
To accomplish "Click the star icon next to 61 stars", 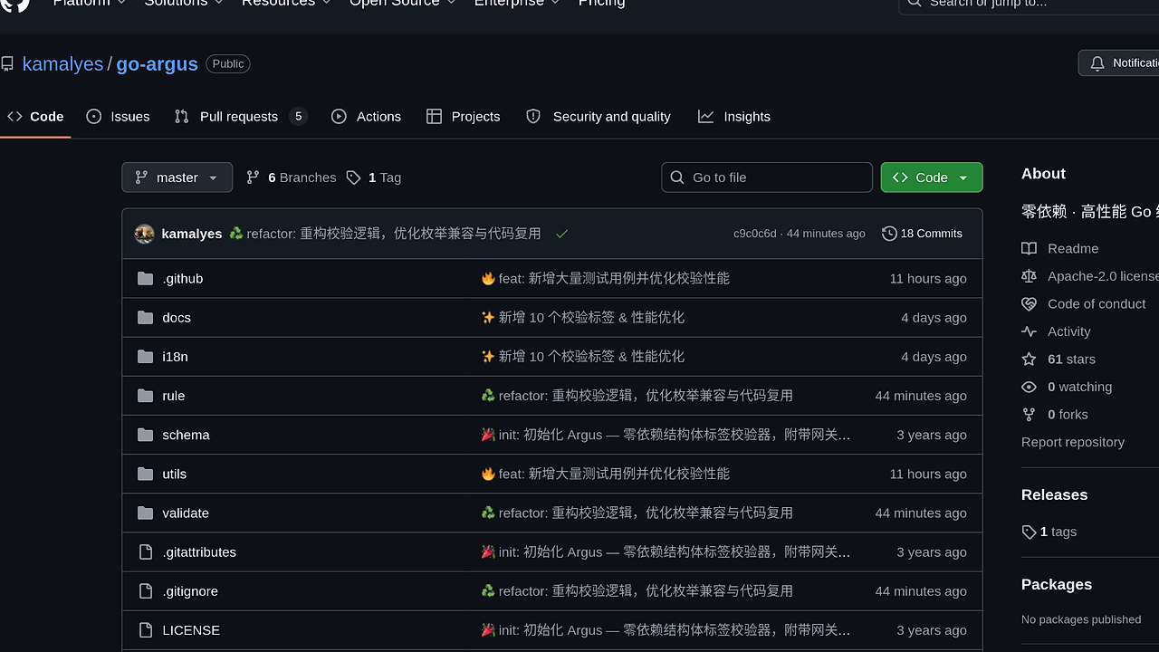I will coord(1029,360).
